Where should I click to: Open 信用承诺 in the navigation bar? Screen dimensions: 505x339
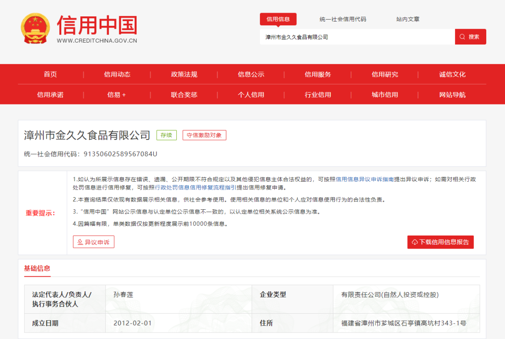click(50, 95)
